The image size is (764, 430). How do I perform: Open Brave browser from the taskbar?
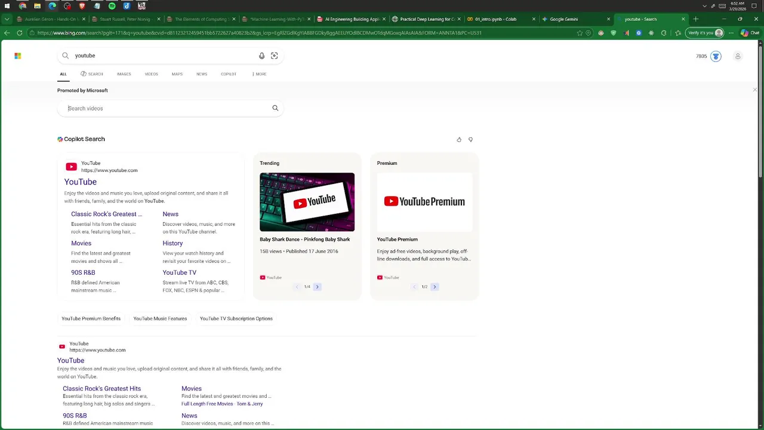[x=82, y=6]
